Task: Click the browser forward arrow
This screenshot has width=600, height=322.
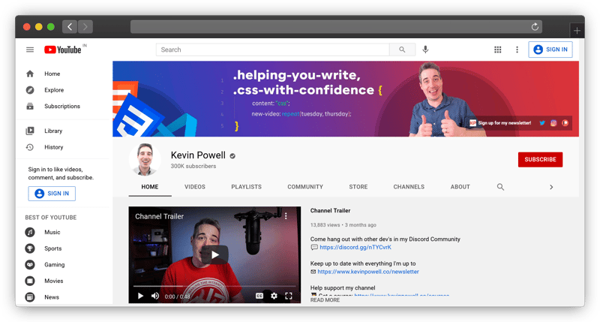Action: click(85, 27)
